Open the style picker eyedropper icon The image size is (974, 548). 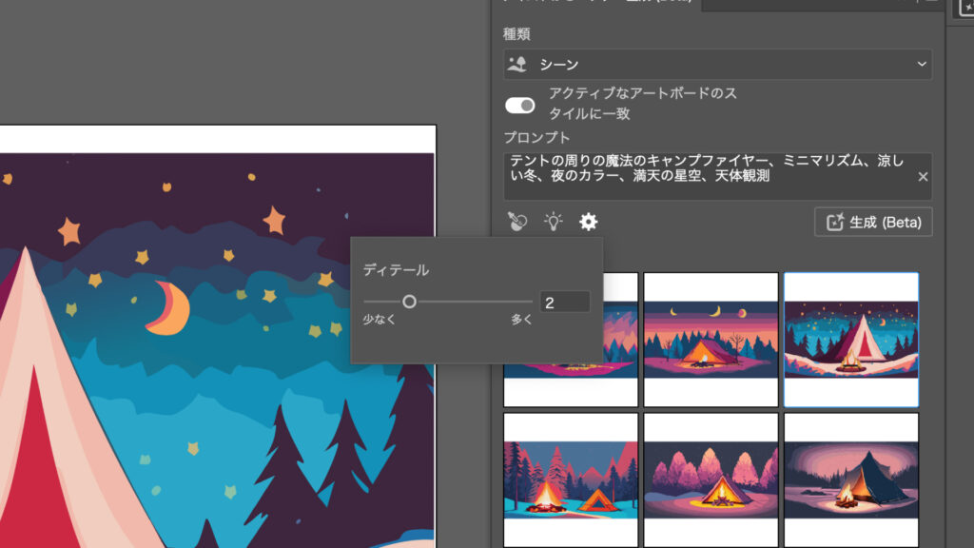point(517,223)
